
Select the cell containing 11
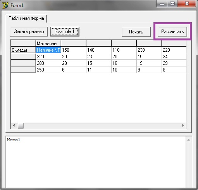99,70
